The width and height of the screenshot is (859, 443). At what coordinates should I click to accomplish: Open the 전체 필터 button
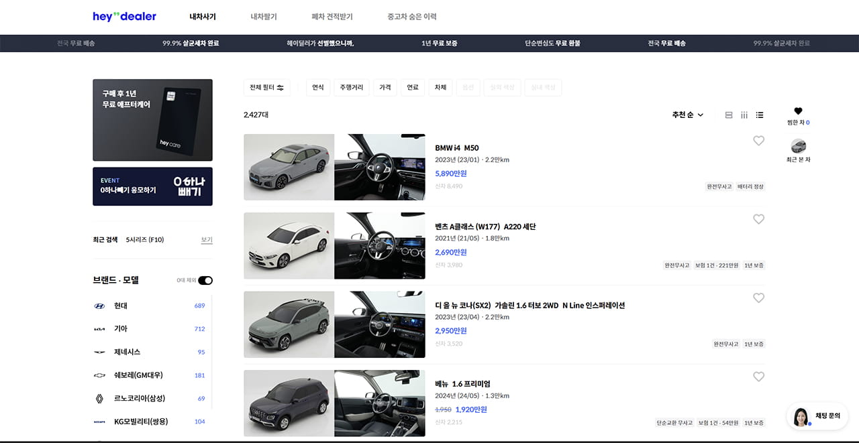click(x=266, y=87)
